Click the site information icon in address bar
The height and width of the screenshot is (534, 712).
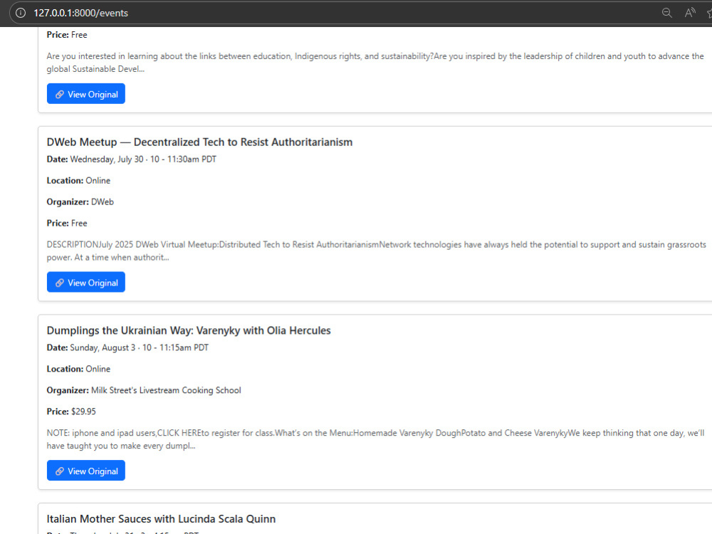point(21,13)
